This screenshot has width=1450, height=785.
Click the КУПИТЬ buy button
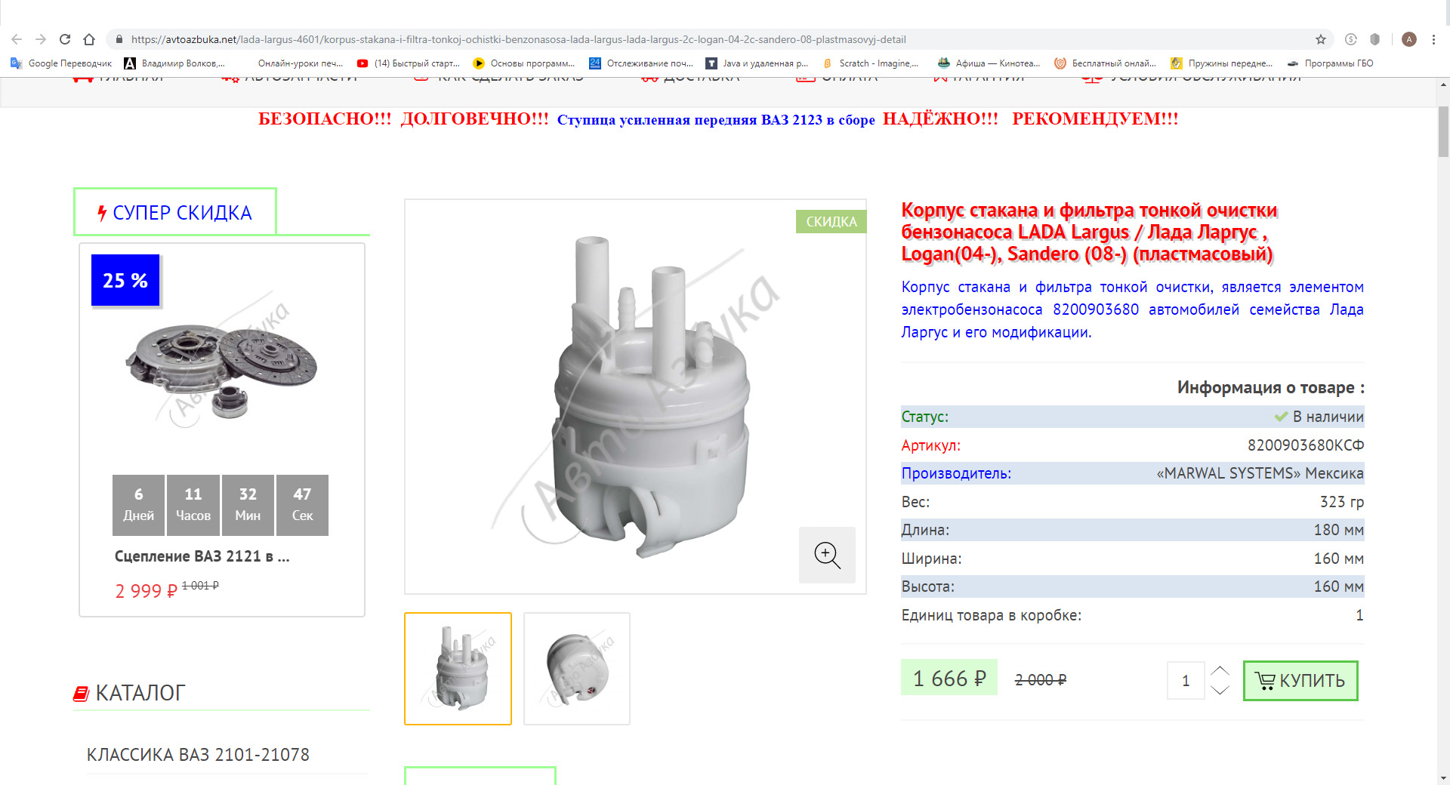click(x=1300, y=681)
